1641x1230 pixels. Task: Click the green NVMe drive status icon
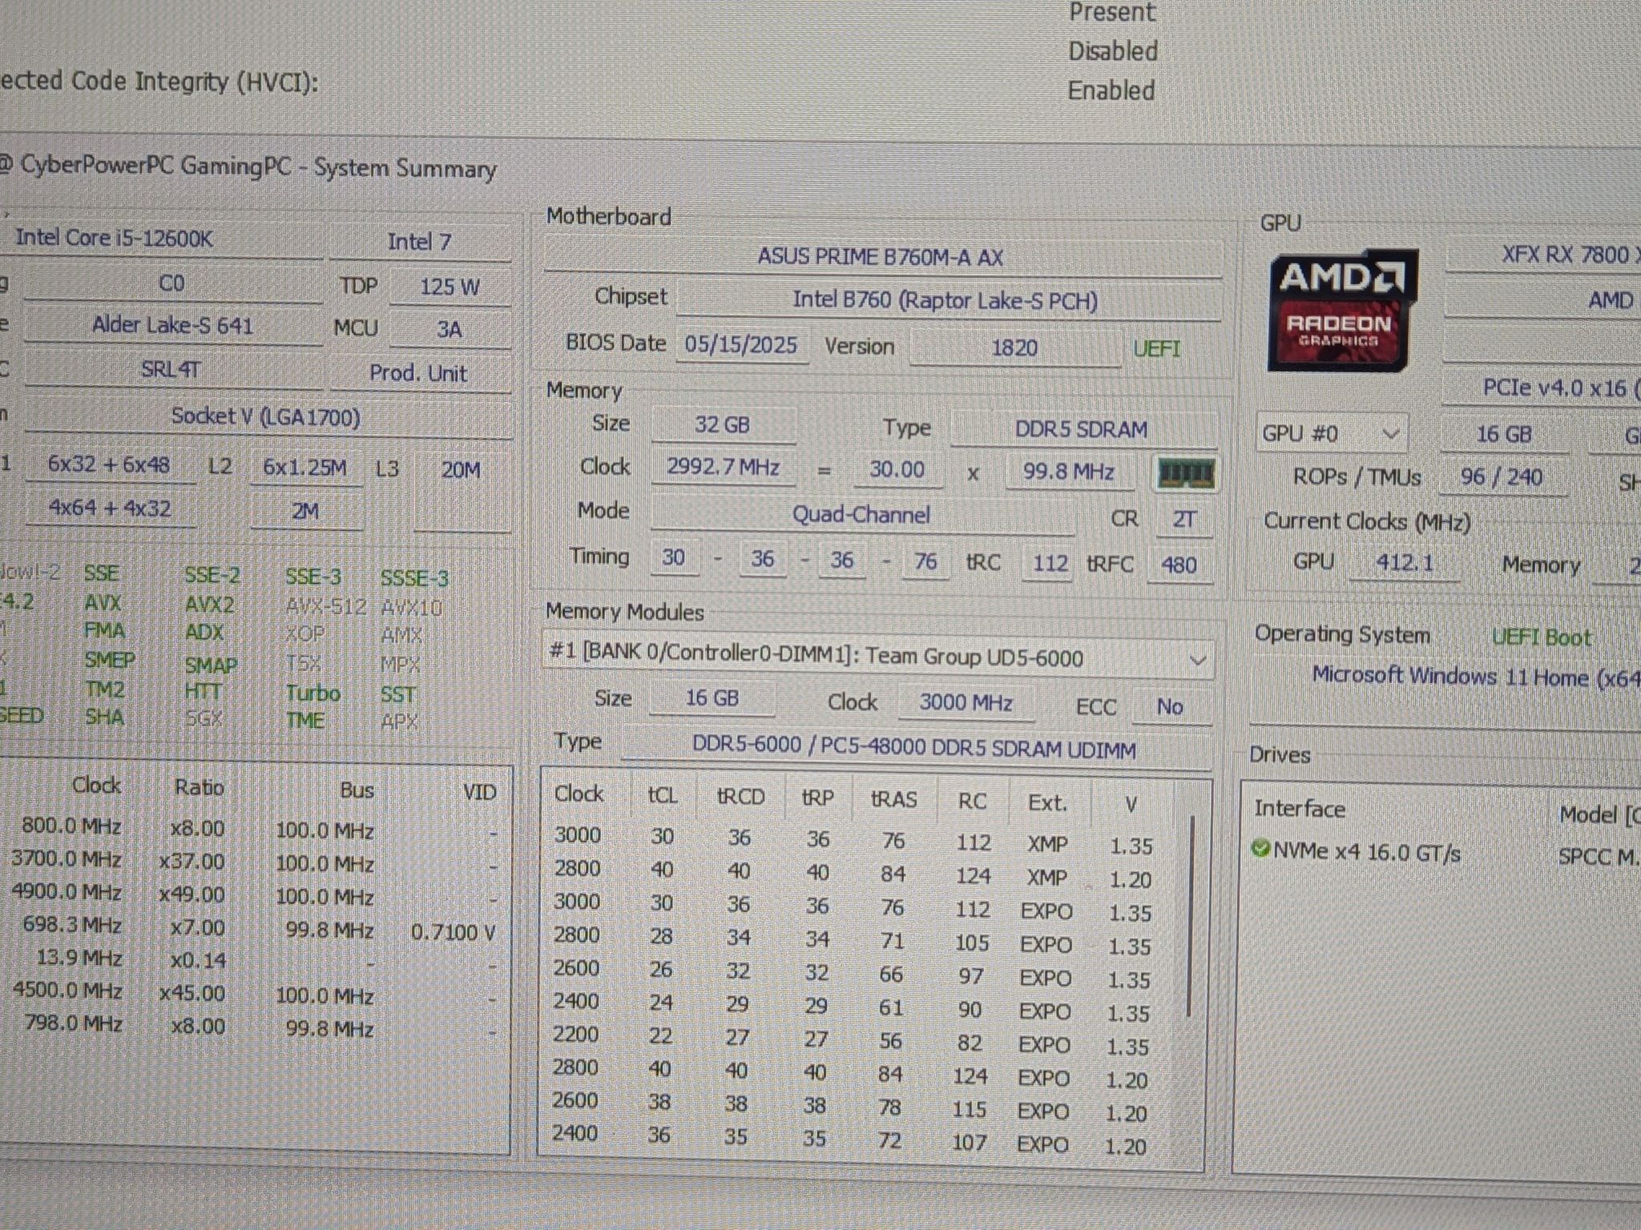click(1260, 848)
